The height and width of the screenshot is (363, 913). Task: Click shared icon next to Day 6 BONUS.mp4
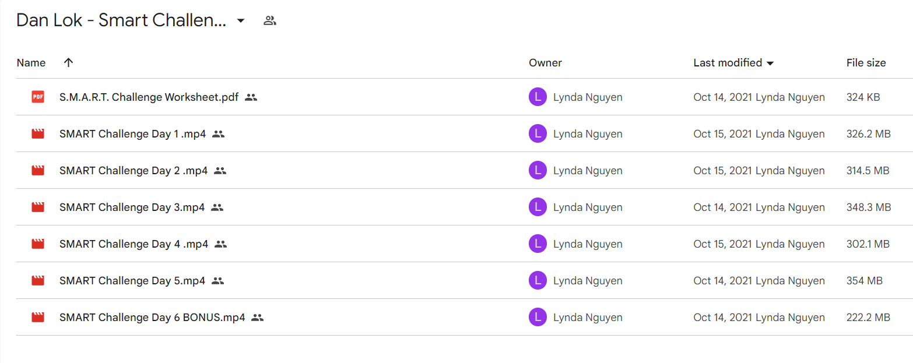coord(257,318)
